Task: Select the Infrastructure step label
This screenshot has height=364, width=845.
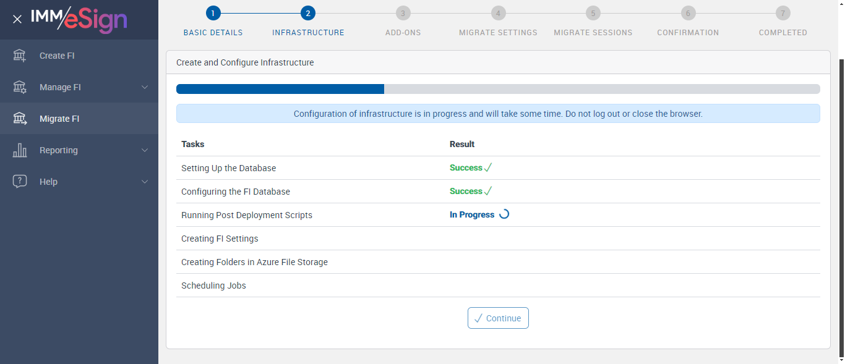Action: click(x=308, y=33)
